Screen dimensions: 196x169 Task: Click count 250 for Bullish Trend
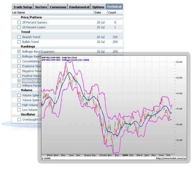tap(115, 42)
